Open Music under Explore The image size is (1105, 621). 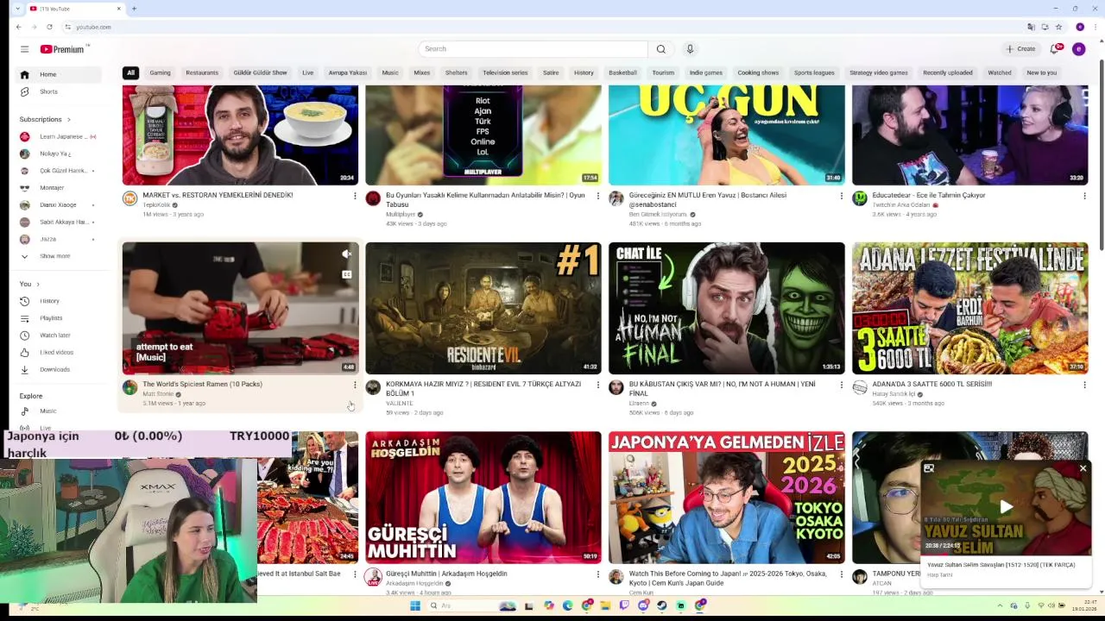(59, 411)
